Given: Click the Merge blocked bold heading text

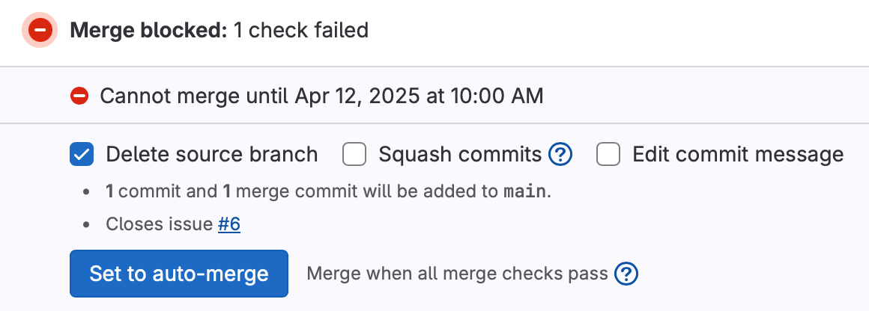Looking at the screenshot, I should [x=148, y=30].
